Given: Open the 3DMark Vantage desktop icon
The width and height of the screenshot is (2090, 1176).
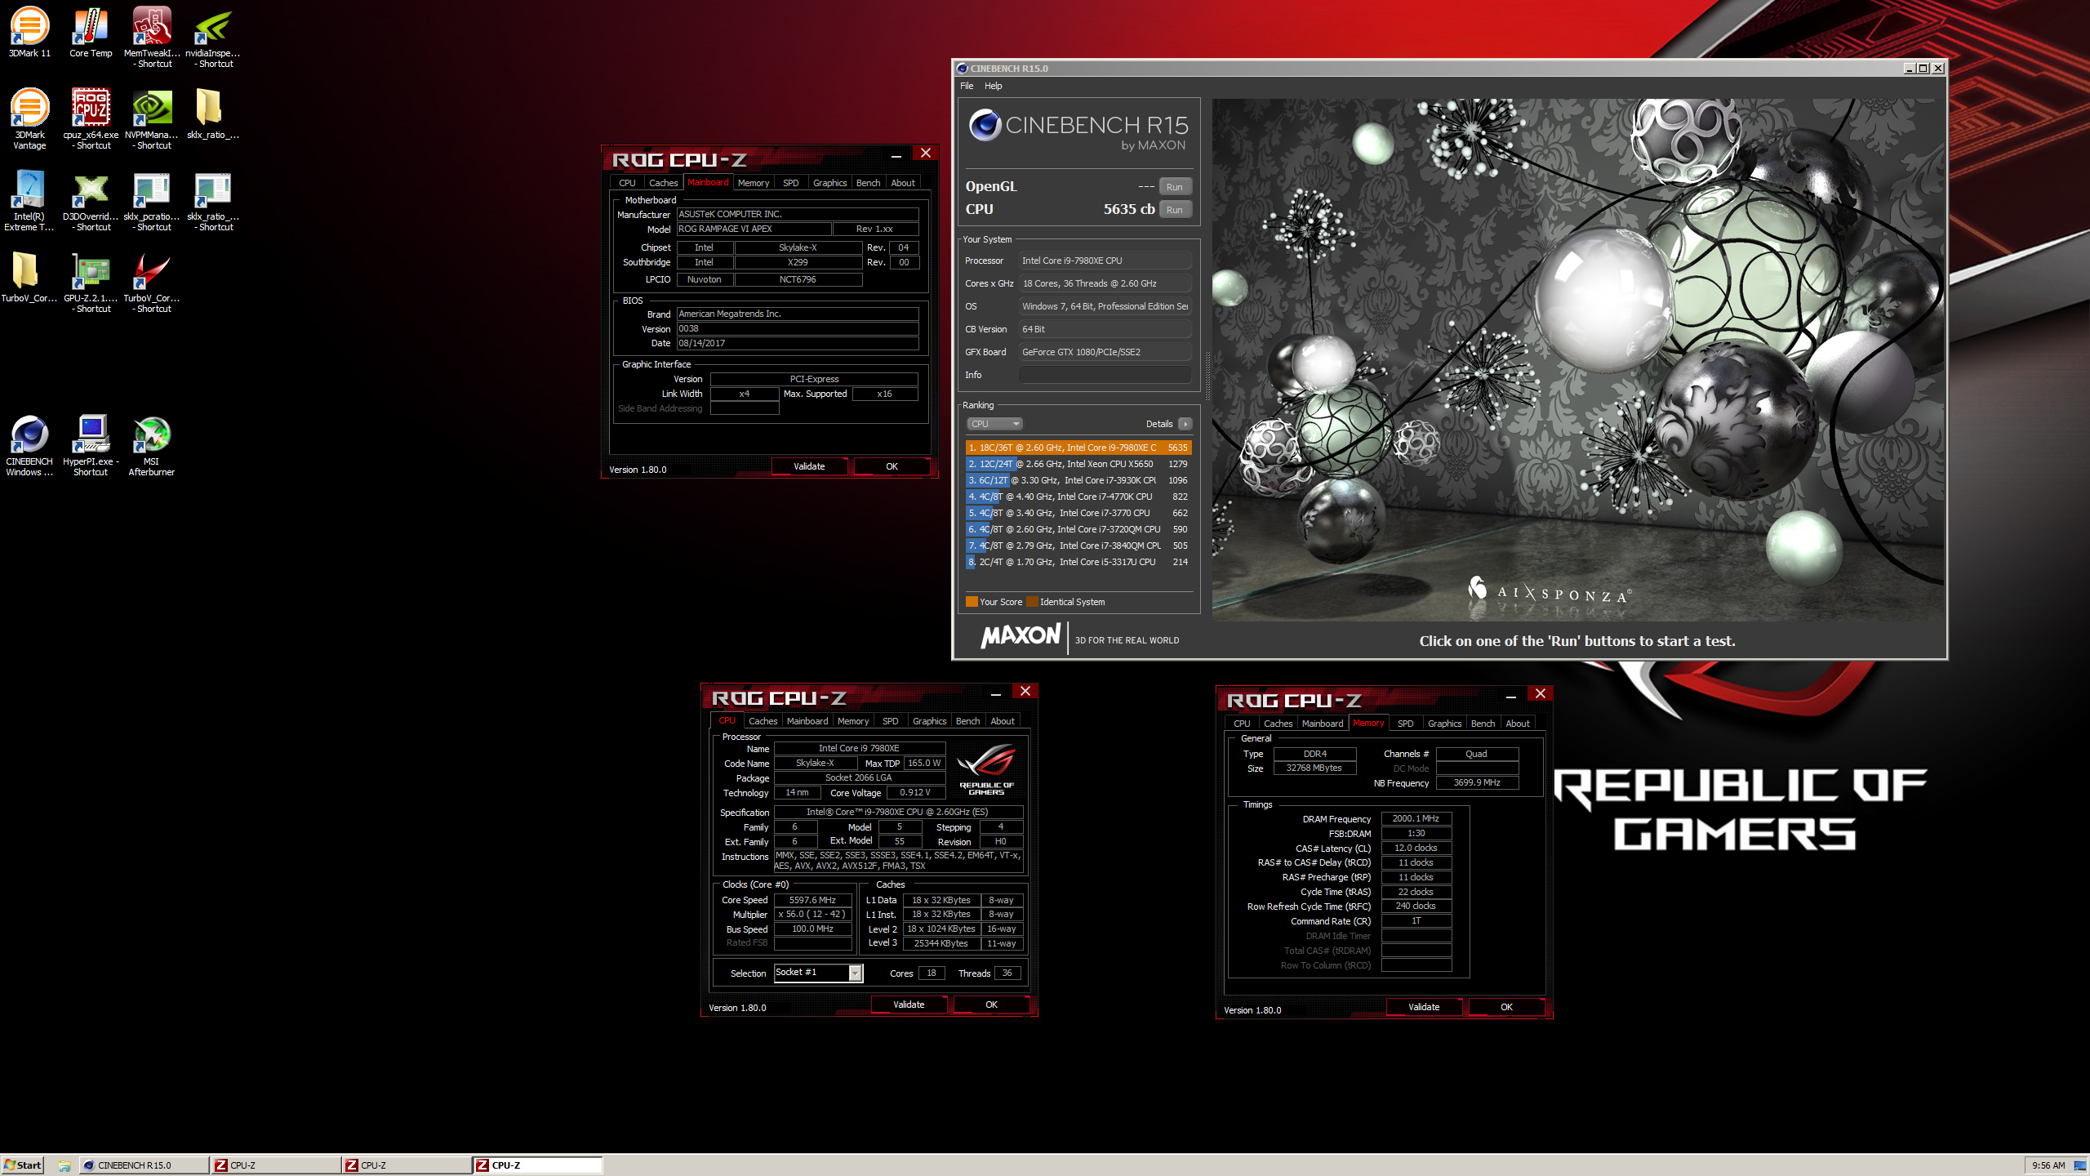Looking at the screenshot, I should (x=29, y=119).
